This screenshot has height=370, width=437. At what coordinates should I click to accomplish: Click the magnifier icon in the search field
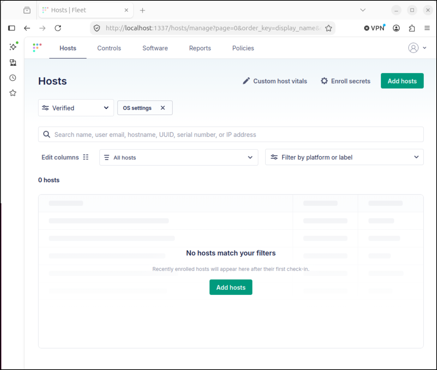click(x=47, y=134)
